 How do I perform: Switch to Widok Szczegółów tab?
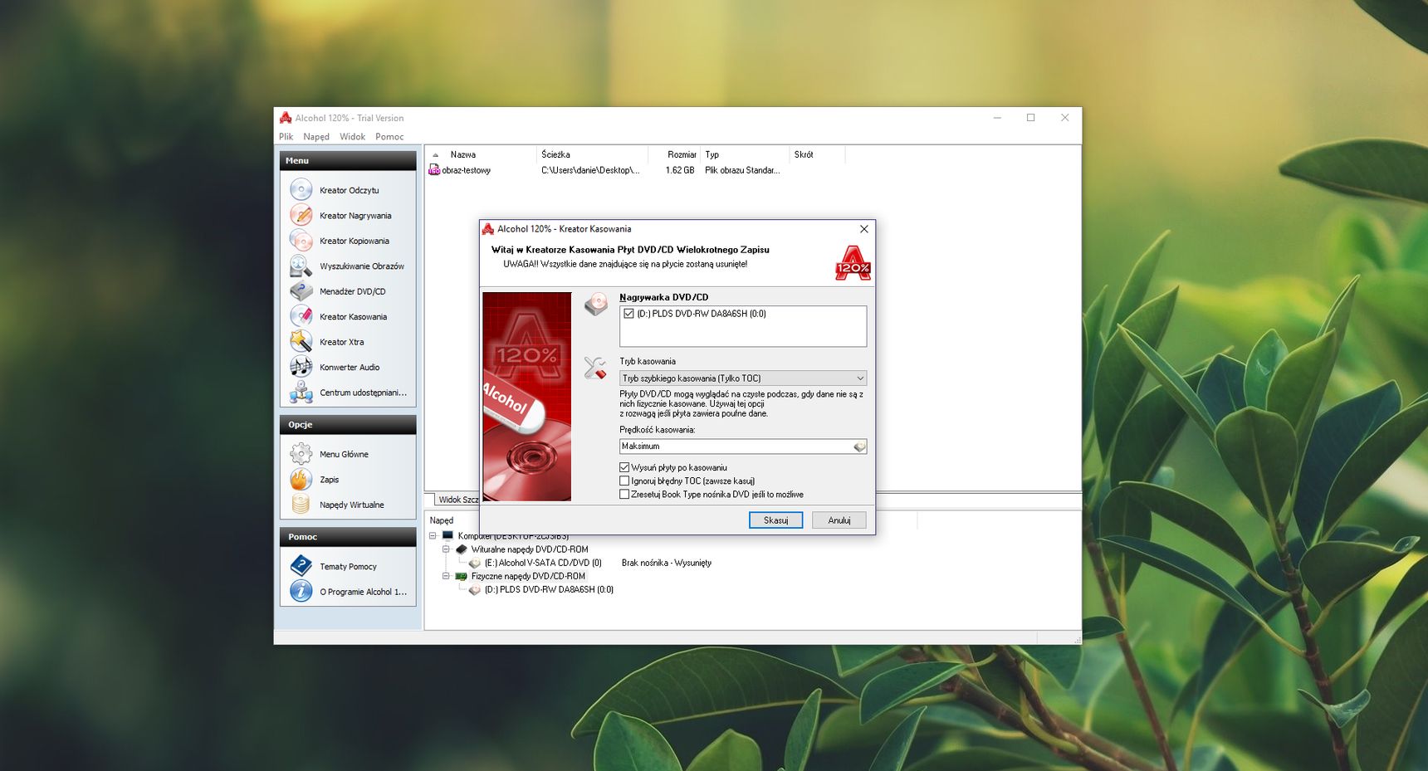[x=457, y=500]
